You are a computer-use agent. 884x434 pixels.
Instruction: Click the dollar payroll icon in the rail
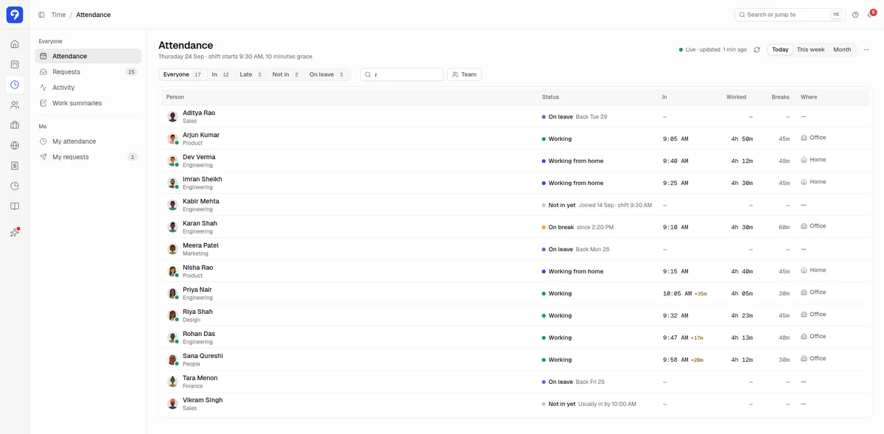15,166
